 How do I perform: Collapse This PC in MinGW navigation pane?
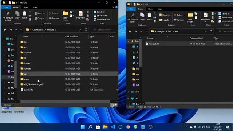tap(4, 39)
